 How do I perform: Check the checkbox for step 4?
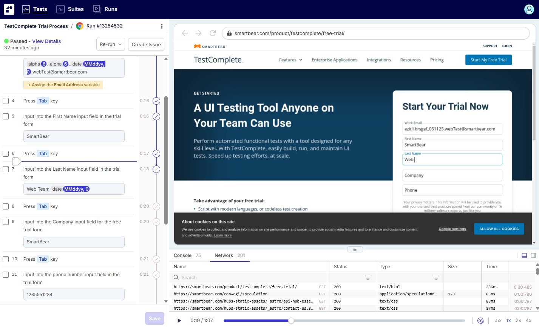[6, 101]
